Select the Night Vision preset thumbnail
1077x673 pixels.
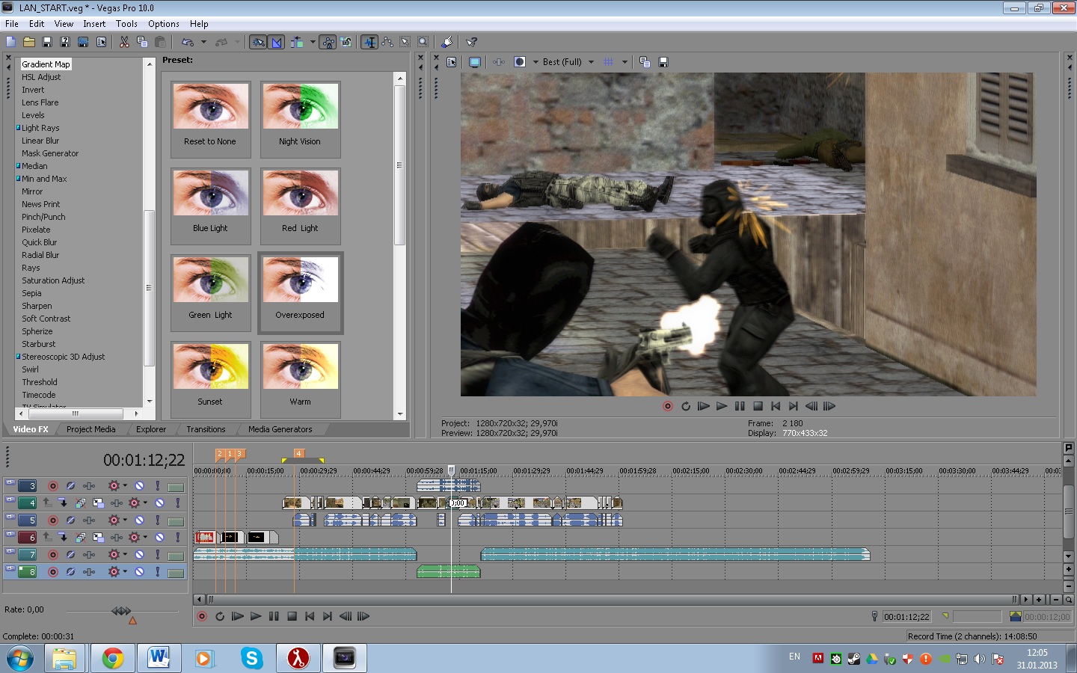point(300,119)
